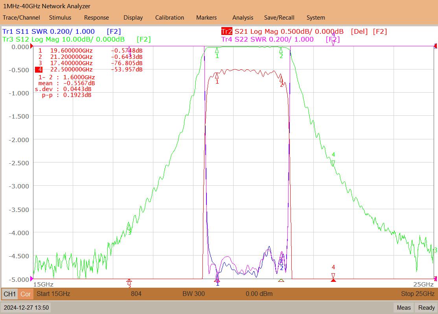Click the Cor correction status indicator
The image size is (438, 314).
(26, 294)
